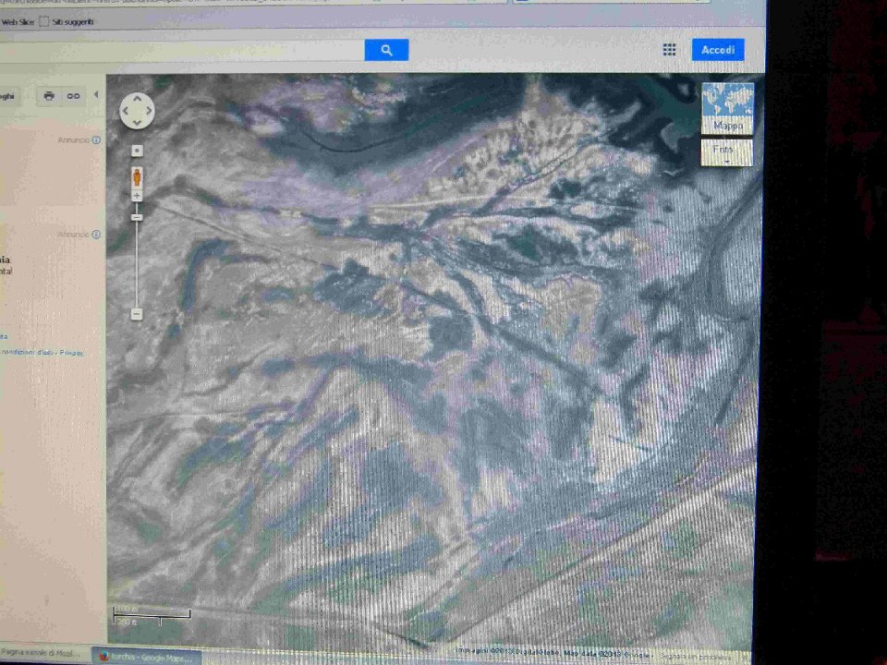Screen dimensions: 887x665
Task: Collapse the left side panel arrow
Action: click(96, 94)
